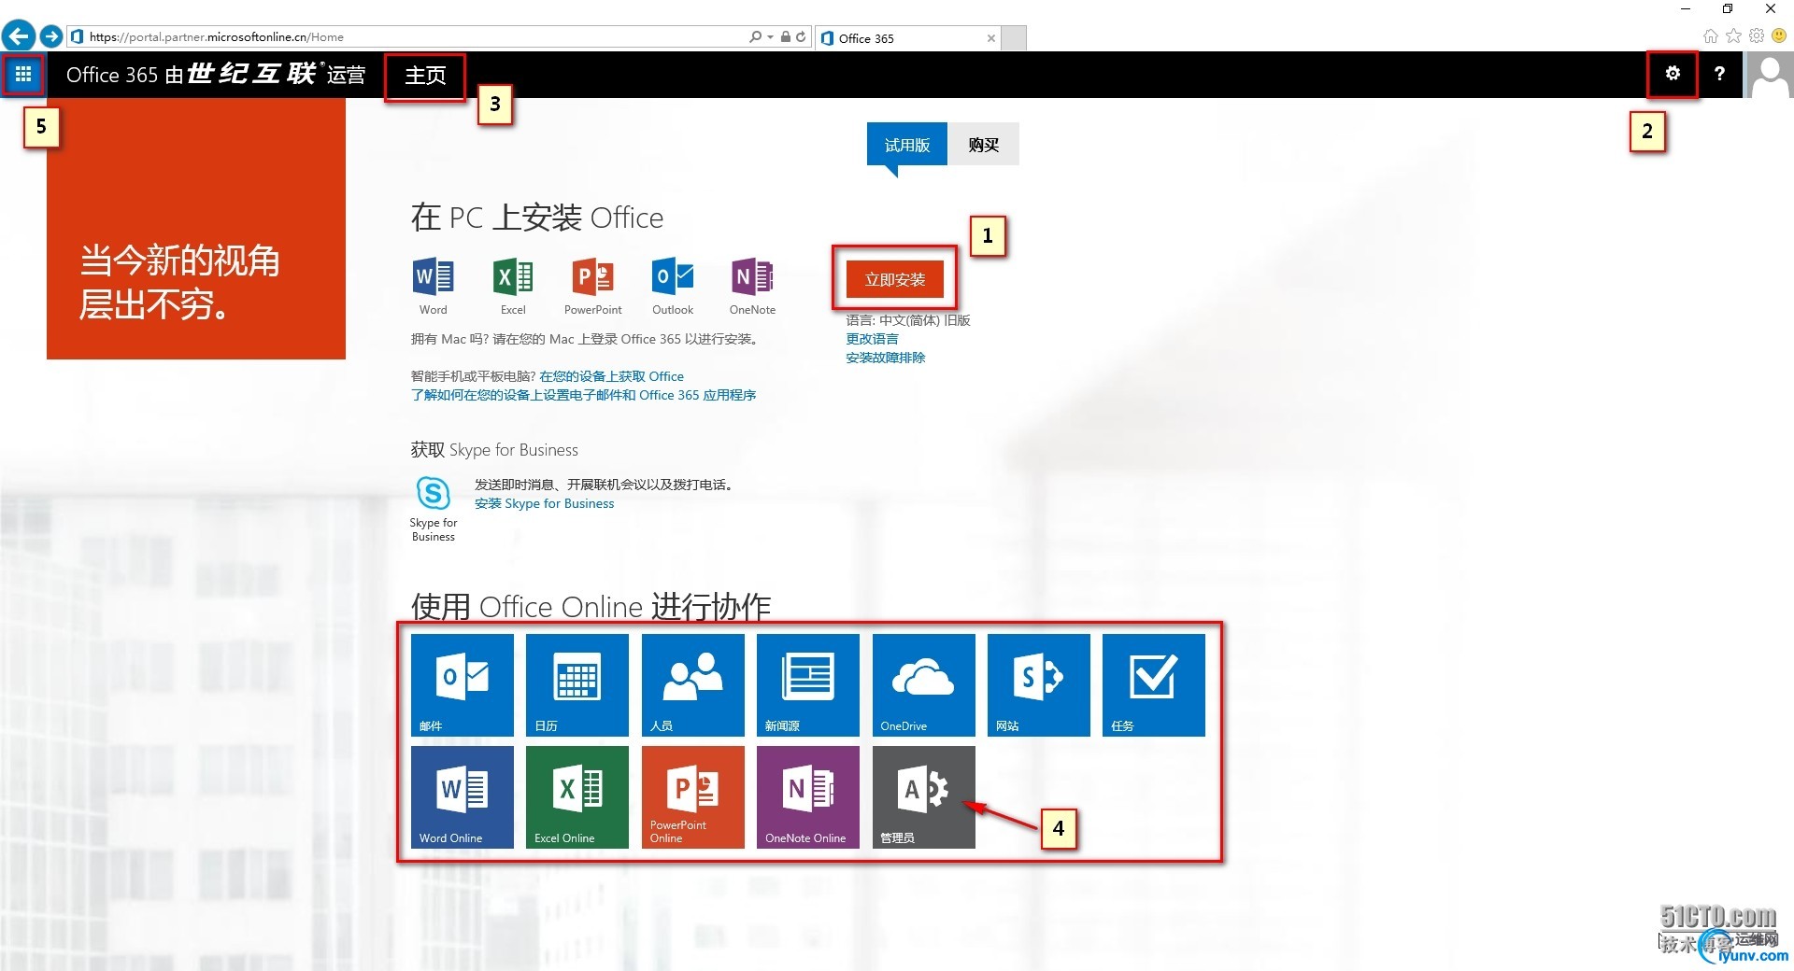This screenshot has width=1794, height=971.
Task: Launch the PowerPoint Online tile
Action: click(693, 797)
